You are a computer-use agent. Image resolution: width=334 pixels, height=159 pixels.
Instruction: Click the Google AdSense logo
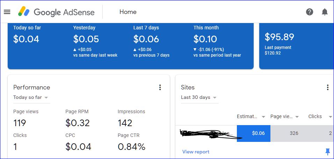(56, 12)
